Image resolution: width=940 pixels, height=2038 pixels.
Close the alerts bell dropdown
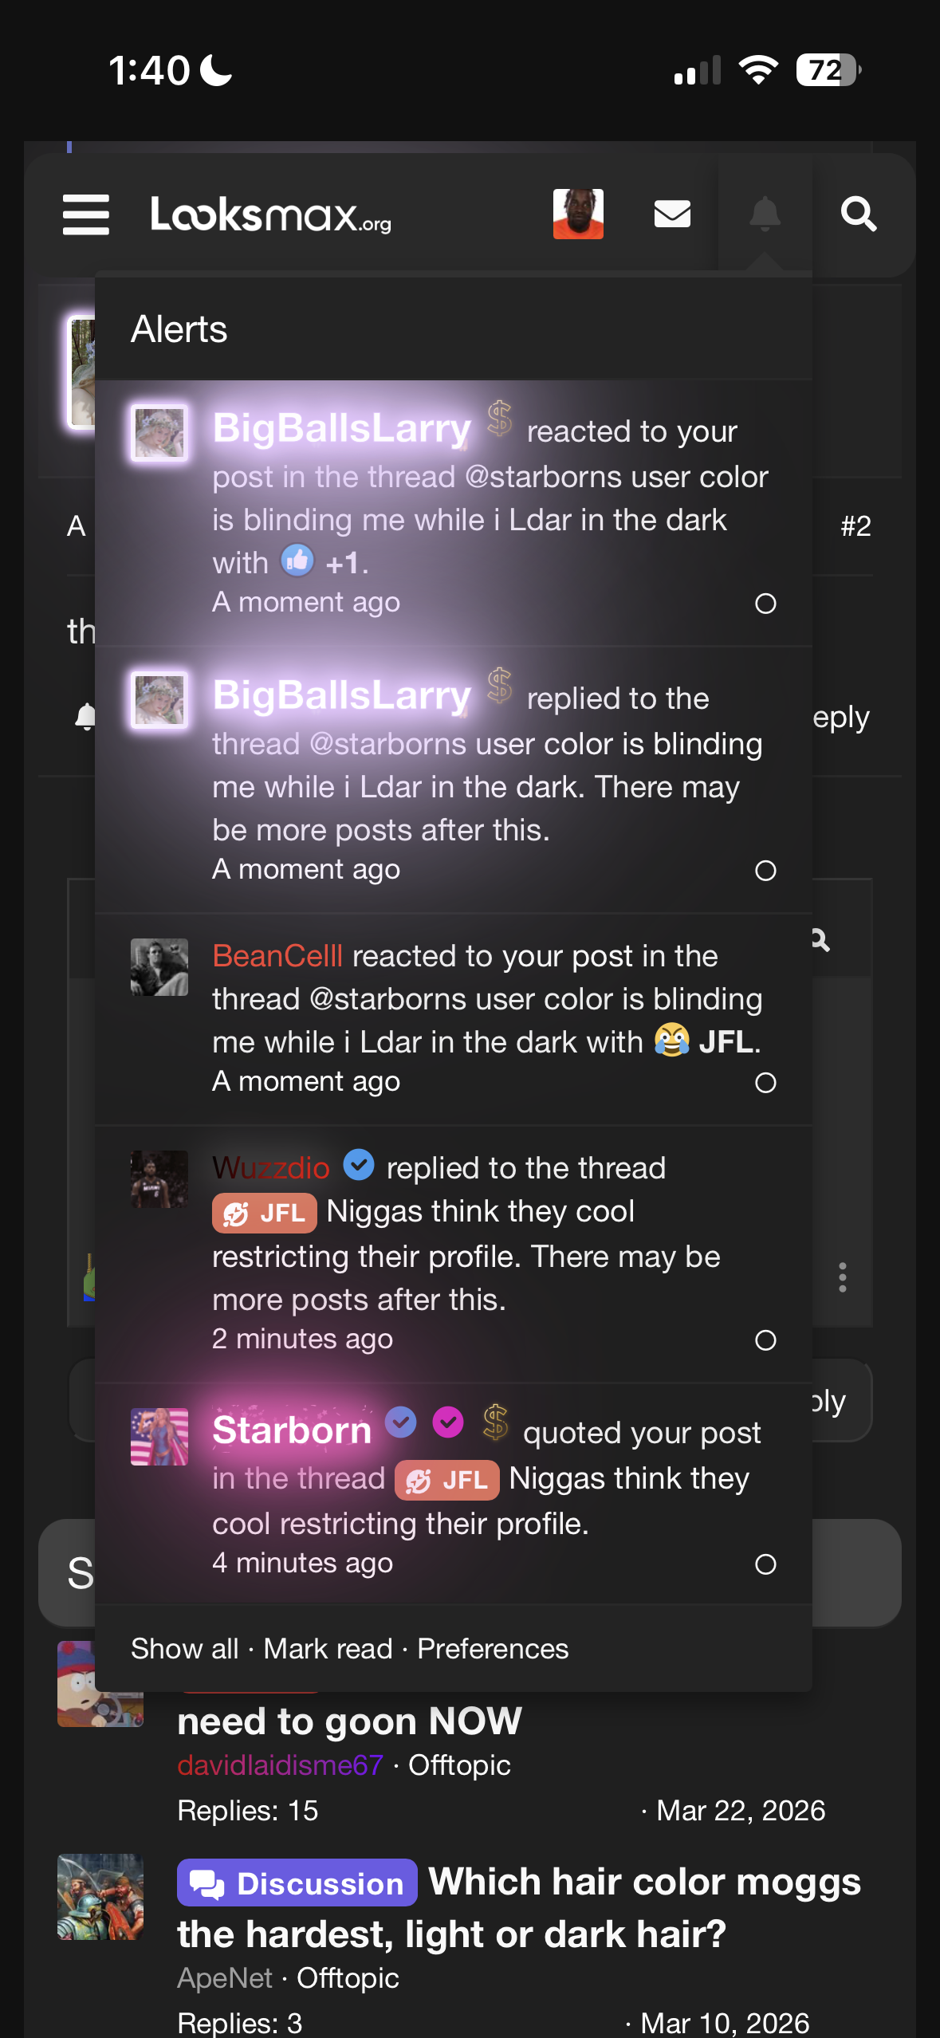click(x=765, y=214)
